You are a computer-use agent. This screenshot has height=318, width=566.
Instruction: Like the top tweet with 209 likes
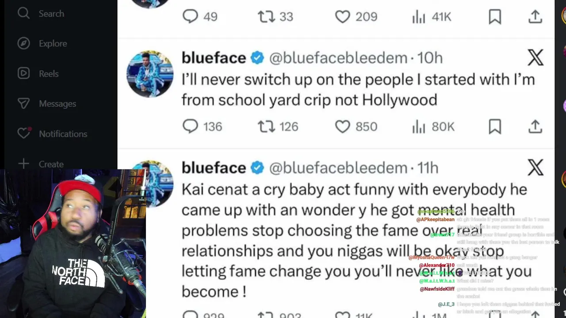click(342, 17)
